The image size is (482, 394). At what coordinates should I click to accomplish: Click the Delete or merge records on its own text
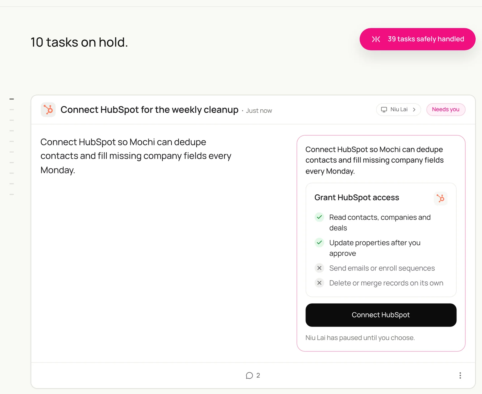point(386,283)
